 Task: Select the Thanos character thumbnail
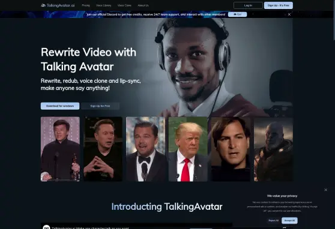pyautogui.click(x=273, y=149)
